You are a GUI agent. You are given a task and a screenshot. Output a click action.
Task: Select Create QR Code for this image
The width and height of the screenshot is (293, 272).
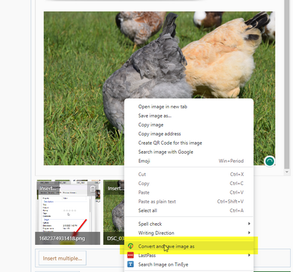[170, 143]
